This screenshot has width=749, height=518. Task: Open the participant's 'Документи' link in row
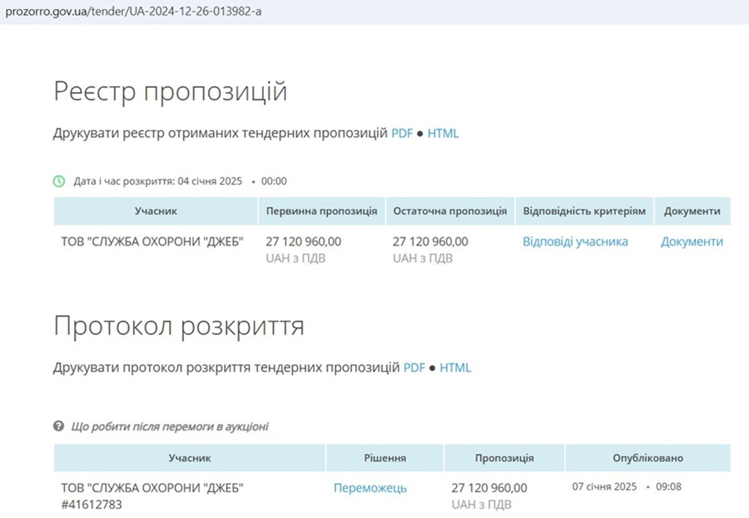[x=692, y=242]
